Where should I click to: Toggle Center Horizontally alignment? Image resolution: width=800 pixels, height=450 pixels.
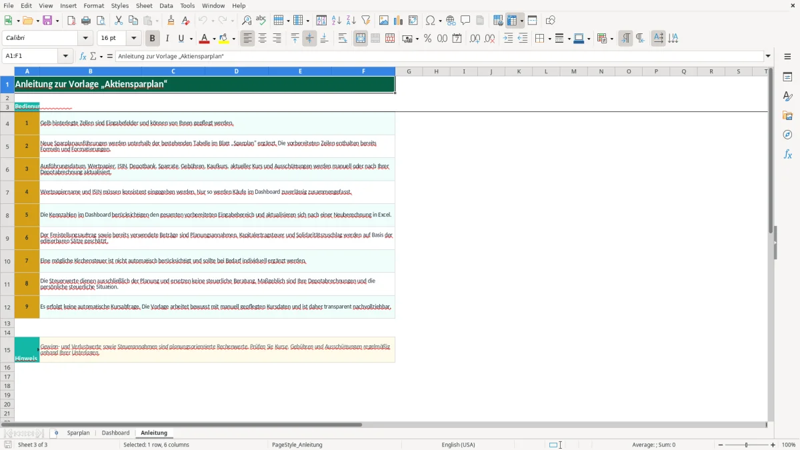point(262,39)
